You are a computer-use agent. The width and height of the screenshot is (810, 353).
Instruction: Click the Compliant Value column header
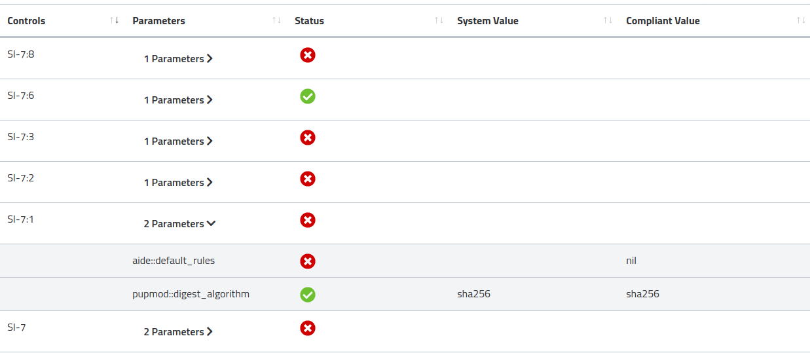click(x=663, y=21)
